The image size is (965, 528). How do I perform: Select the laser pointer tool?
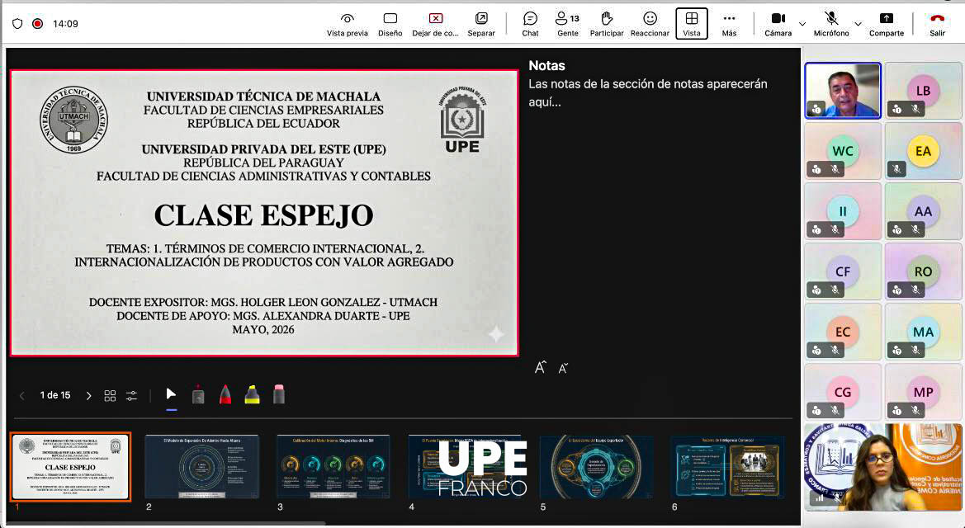tap(198, 394)
